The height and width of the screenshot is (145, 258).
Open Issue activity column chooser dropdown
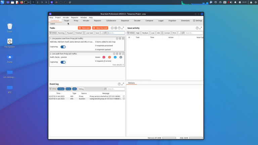(x=130, y=38)
